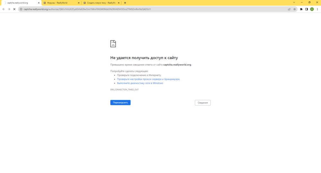321x173 pixels.
Task: Close the captcha.reallyworld.org tab
Action: tap(39, 3)
